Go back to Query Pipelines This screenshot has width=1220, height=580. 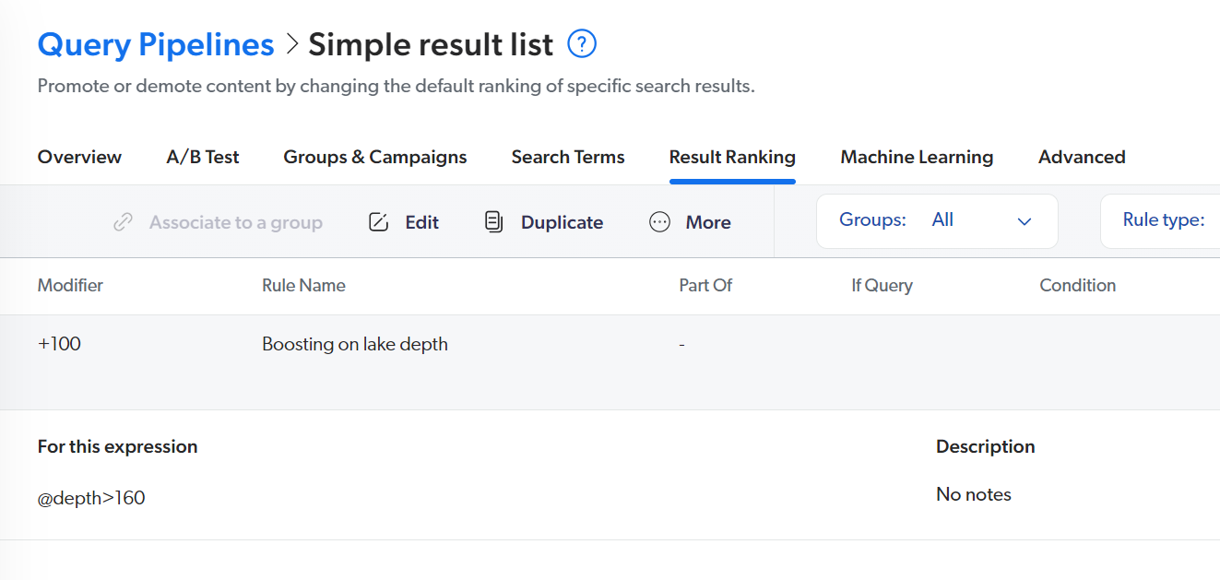[x=156, y=44]
